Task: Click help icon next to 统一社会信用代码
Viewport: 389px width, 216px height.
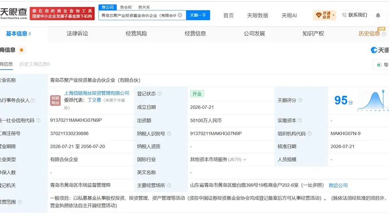Action: point(38,121)
